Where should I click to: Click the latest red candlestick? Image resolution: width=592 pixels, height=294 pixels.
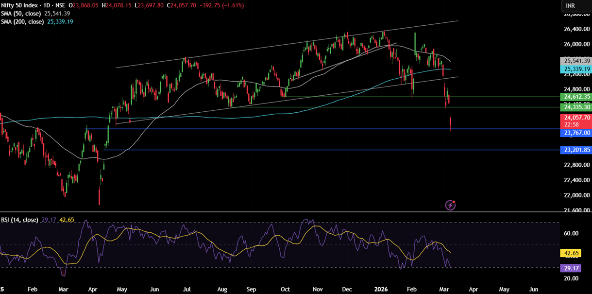(x=451, y=123)
